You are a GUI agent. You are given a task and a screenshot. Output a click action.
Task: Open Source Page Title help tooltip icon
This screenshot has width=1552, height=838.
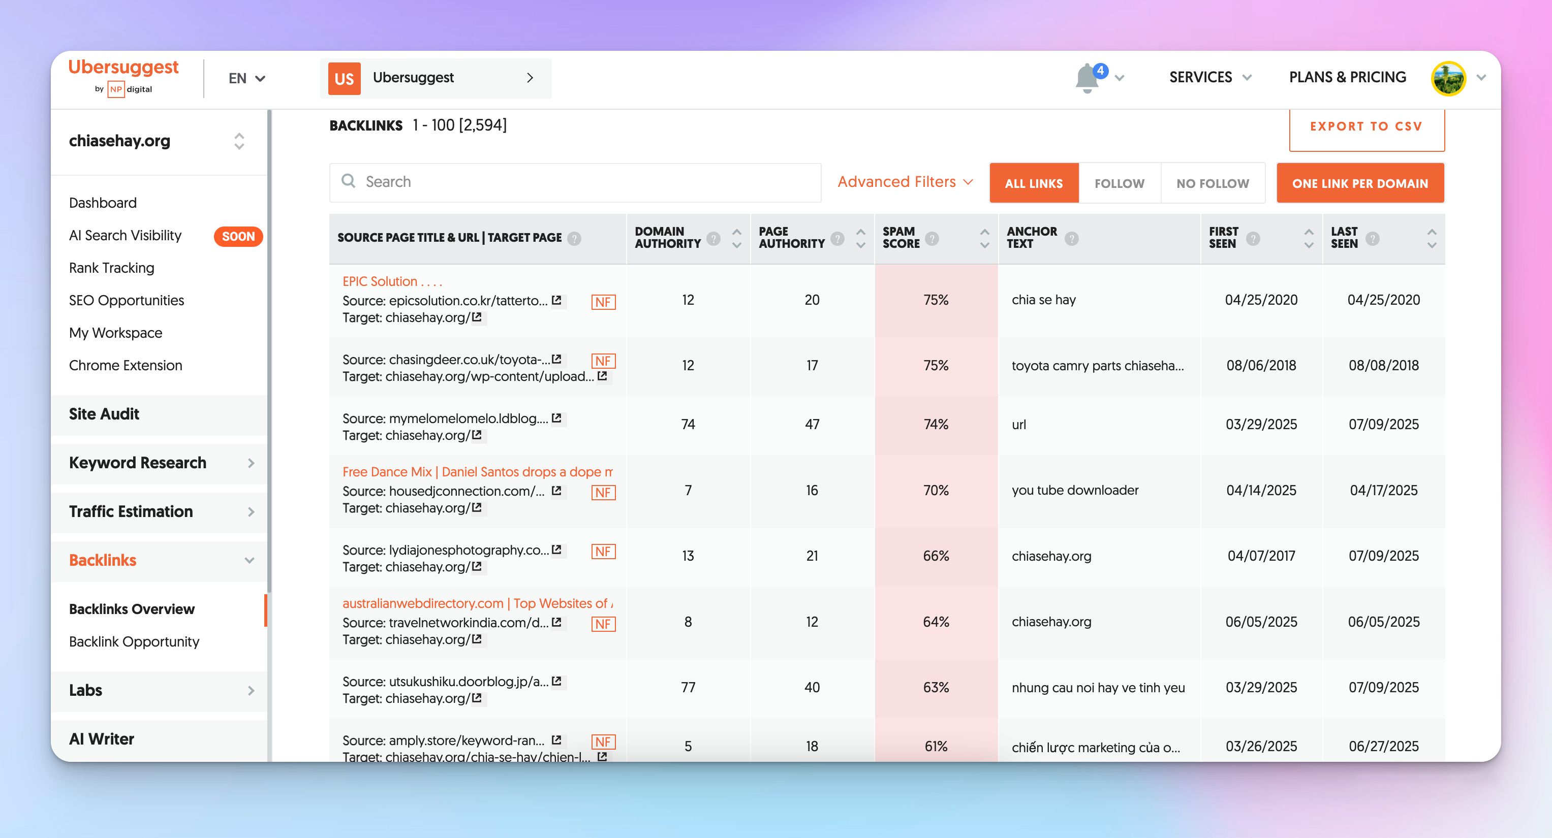click(575, 238)
